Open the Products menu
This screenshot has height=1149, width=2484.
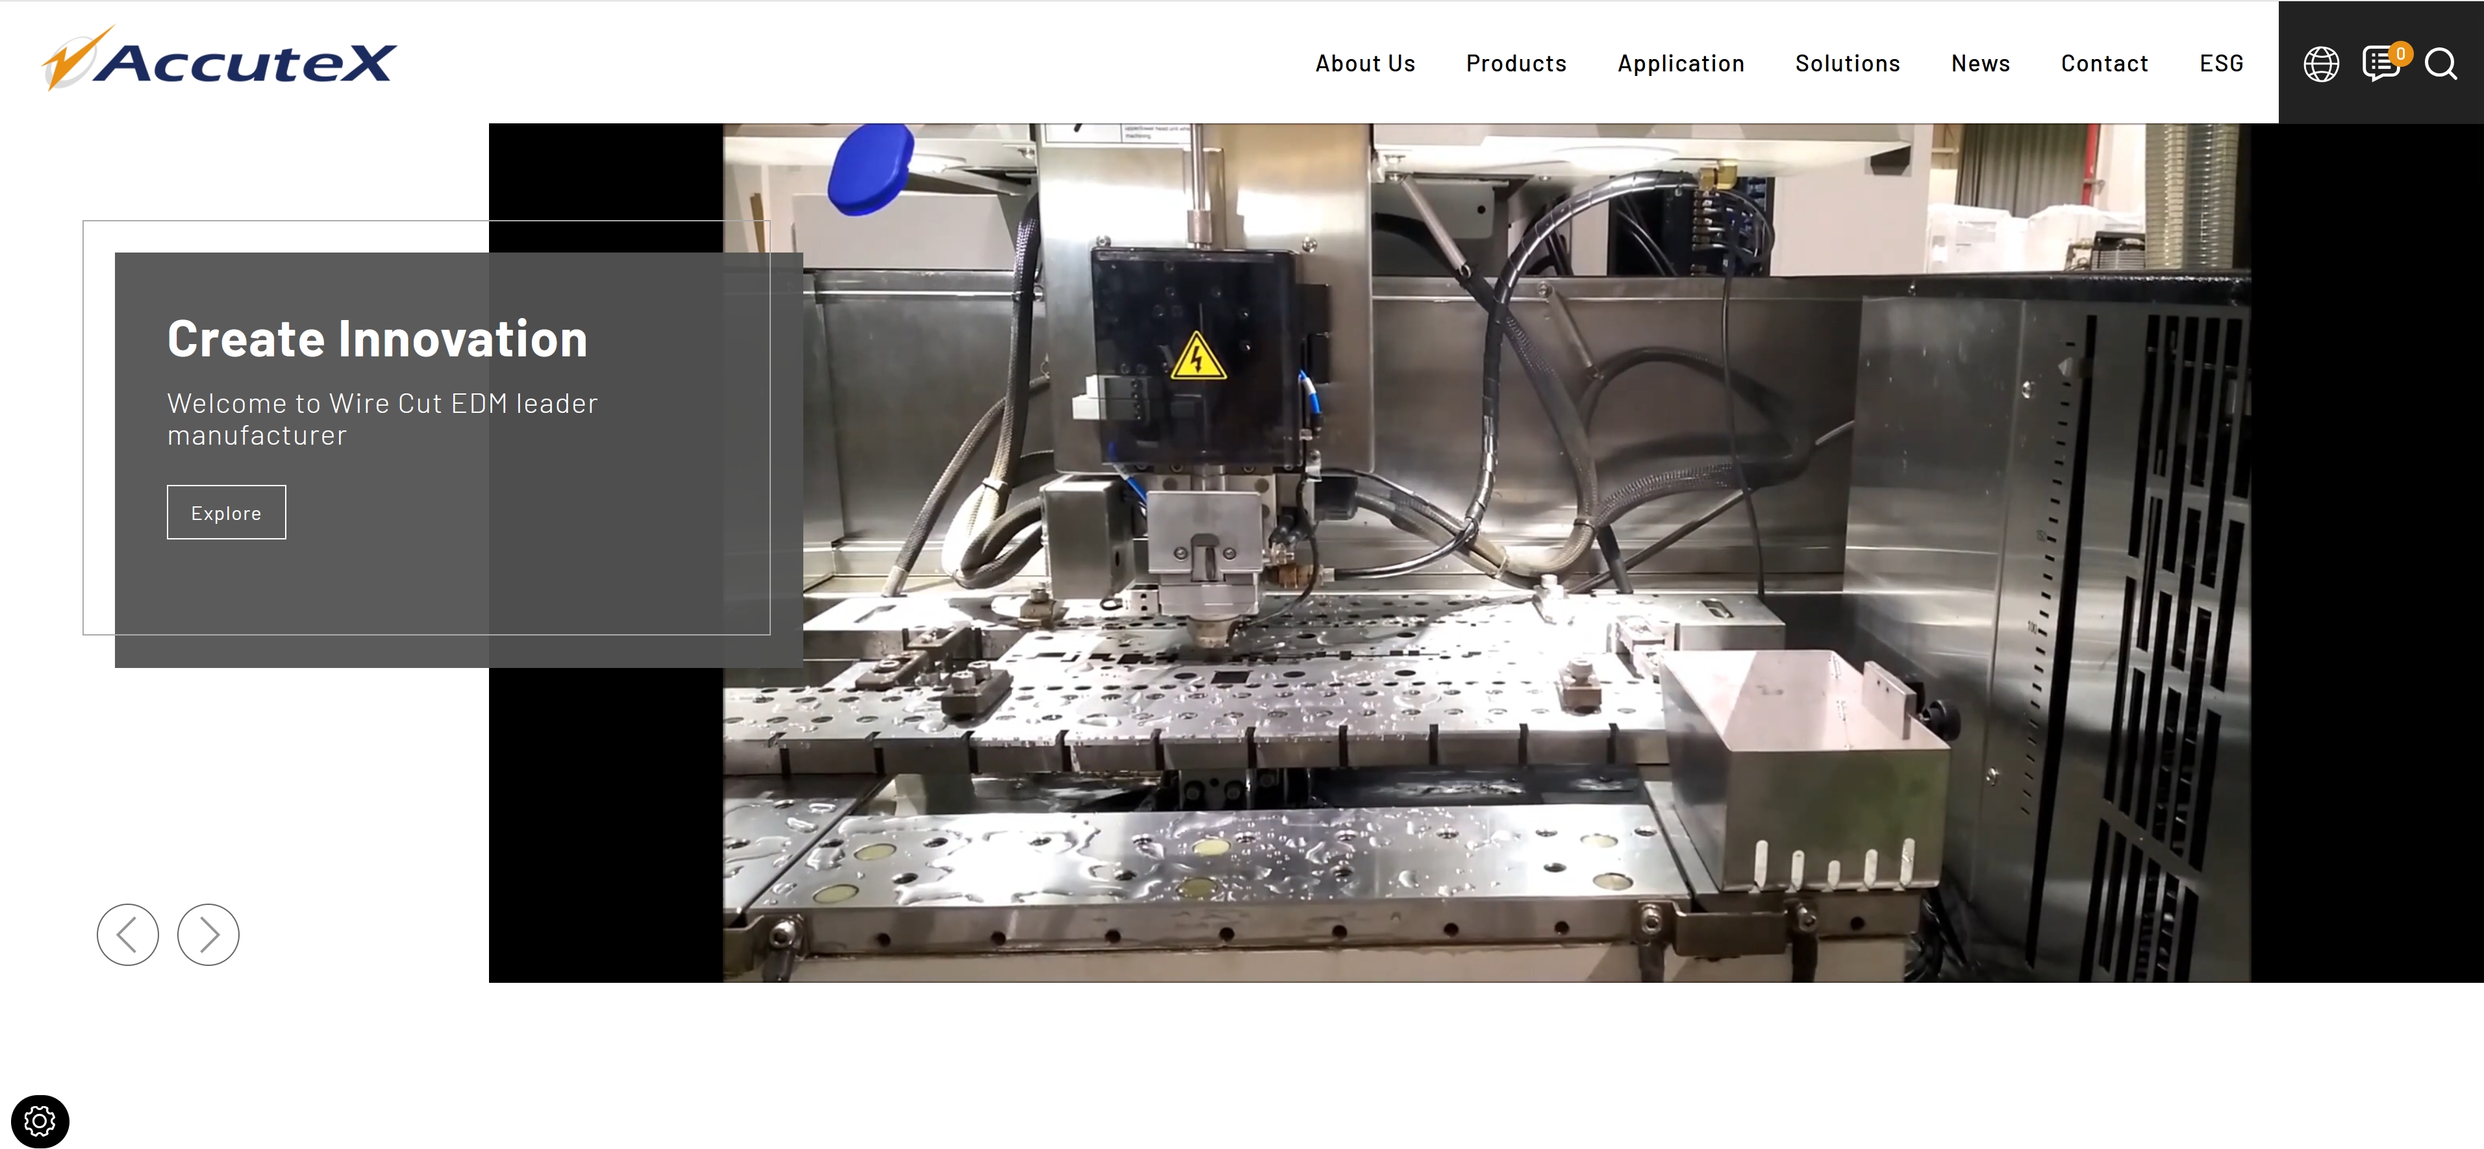[x=1516, y=64]
